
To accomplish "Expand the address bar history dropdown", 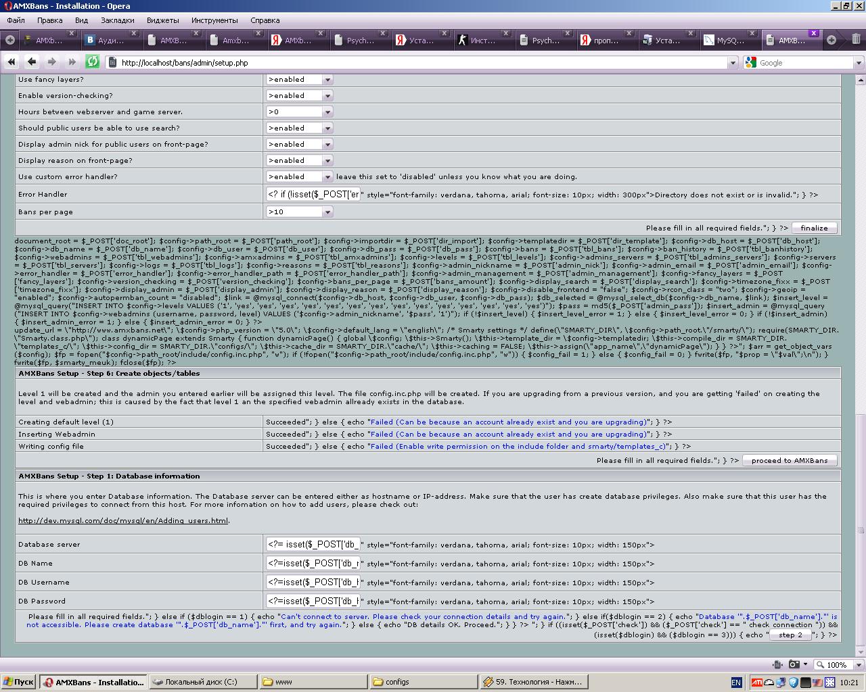I will [732, 63].
